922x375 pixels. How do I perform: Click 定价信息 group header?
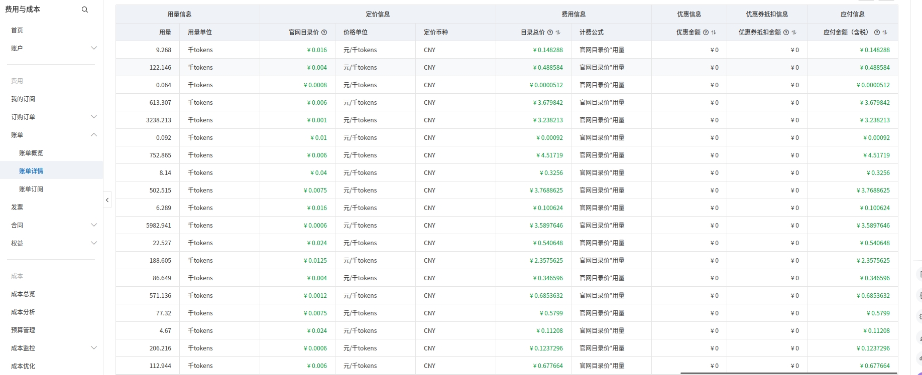[378, 14]
